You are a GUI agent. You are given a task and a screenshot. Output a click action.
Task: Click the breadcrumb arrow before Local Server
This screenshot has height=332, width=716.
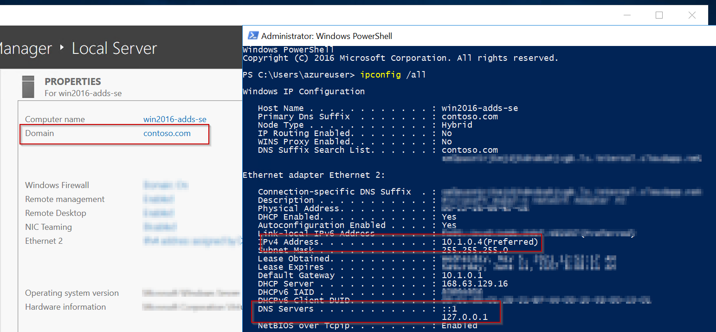click(62, 48)
